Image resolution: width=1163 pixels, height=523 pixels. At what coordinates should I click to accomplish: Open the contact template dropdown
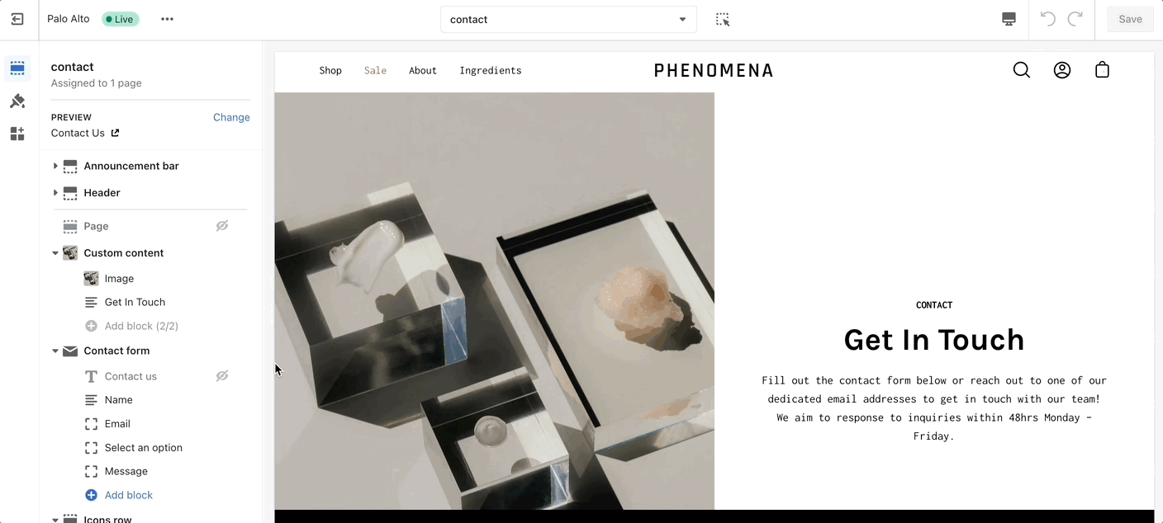coord(568,19)
